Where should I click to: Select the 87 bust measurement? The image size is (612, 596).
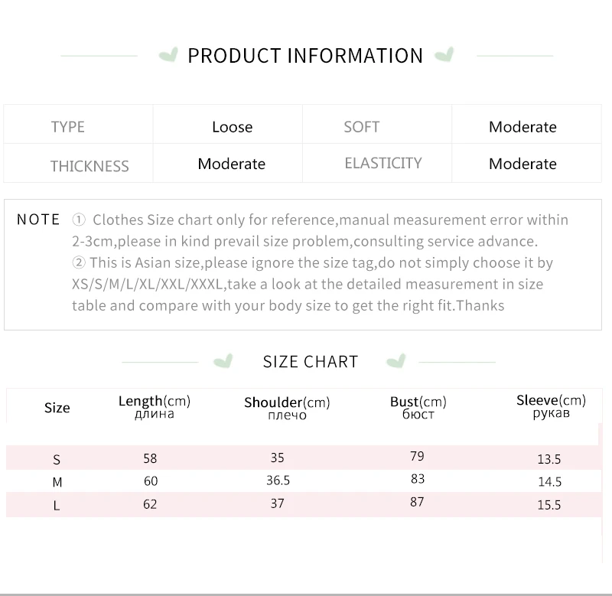click(417, 502)
